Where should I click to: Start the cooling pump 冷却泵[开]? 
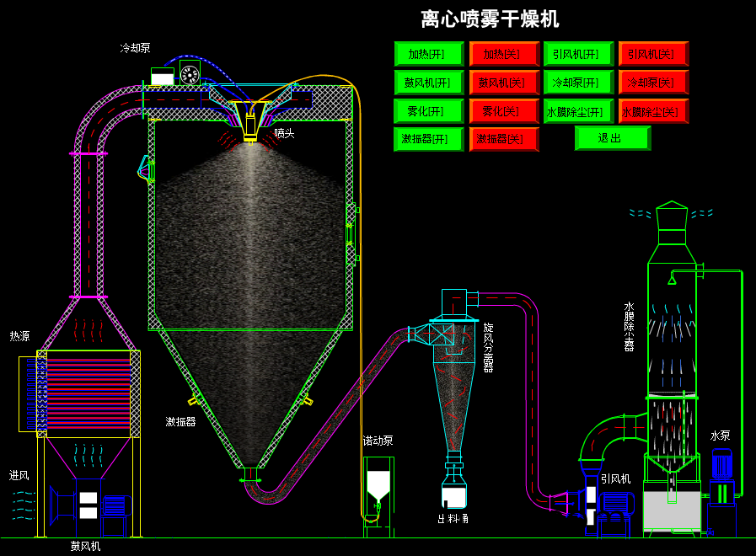578,83
